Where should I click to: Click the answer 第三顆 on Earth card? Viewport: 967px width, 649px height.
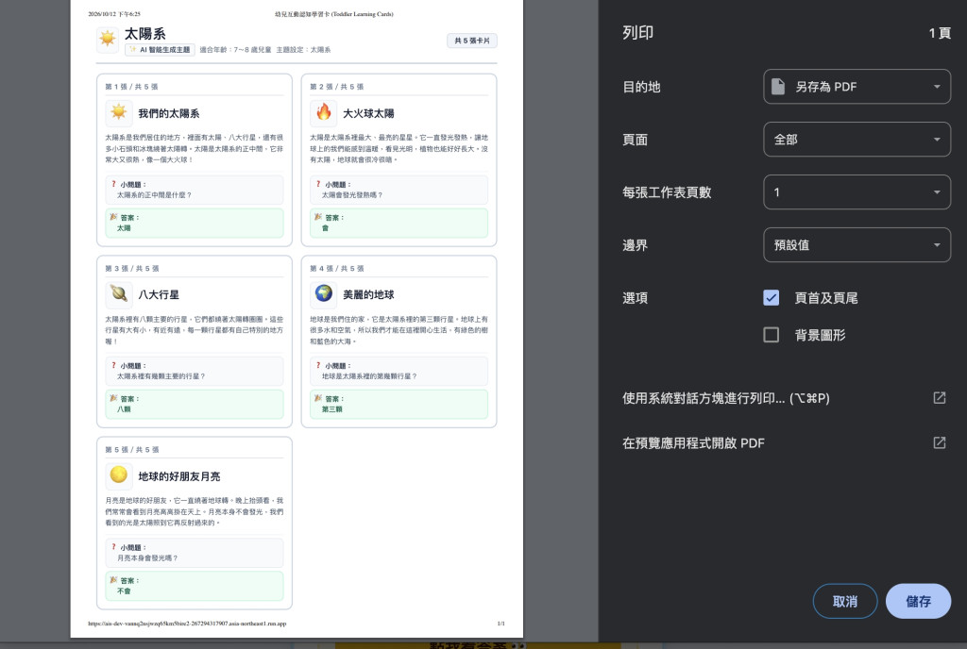(331, 409)
